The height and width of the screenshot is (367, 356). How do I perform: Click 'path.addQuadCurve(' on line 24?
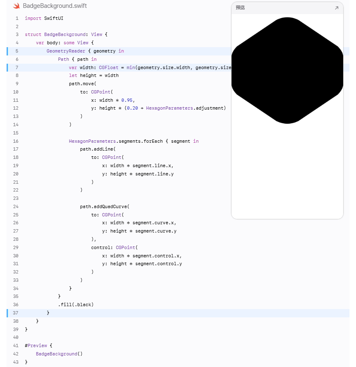pos(105,206)
